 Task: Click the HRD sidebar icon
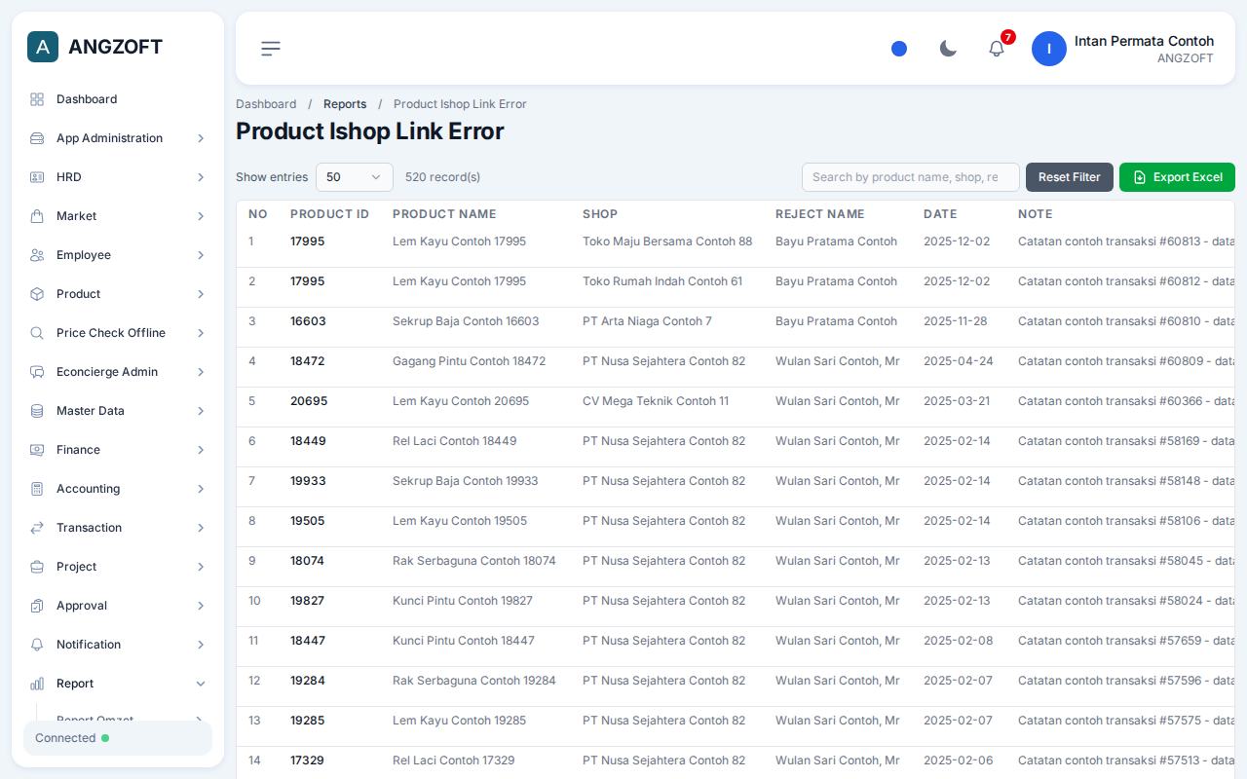37,177
